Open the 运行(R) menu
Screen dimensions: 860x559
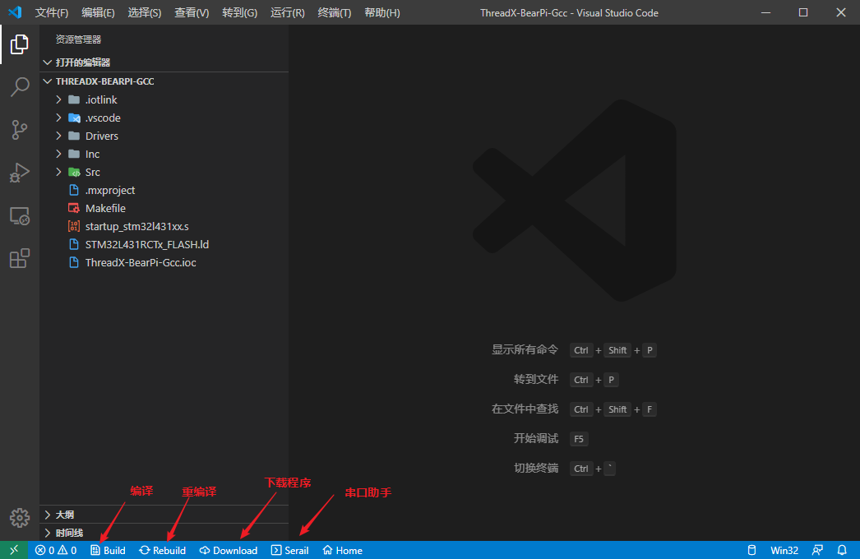pyautogui.click(x=288, y=12)
